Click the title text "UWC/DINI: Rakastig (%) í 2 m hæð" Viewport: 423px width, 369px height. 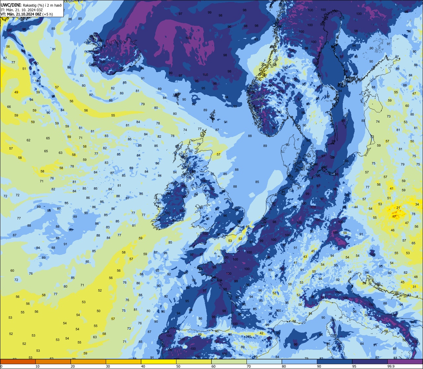31,5
